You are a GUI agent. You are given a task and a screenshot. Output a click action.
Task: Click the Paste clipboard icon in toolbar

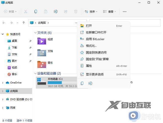[x=46, y=11]
